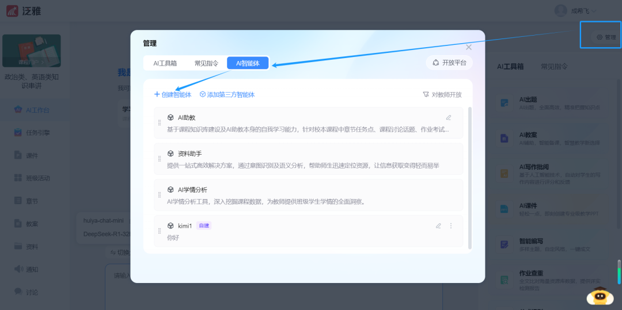The image size is (622, 310).
Task: Click the drag handle of AI助教 row
Action: point(160,123)
